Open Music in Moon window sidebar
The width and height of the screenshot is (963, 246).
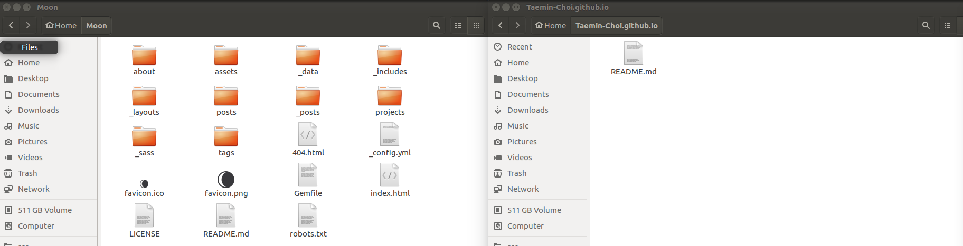point(49,126)
